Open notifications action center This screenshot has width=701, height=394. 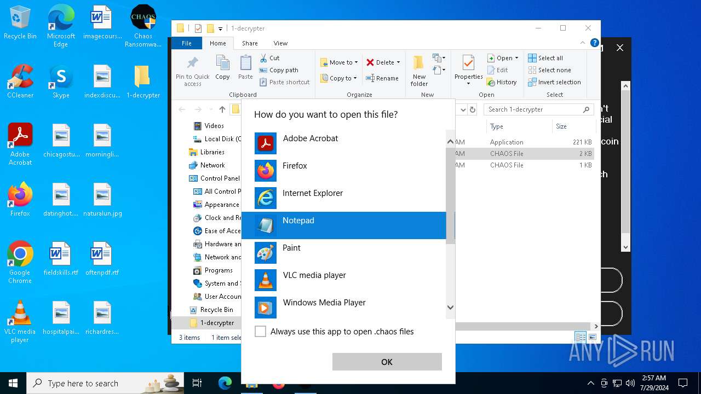pos(683,383)
